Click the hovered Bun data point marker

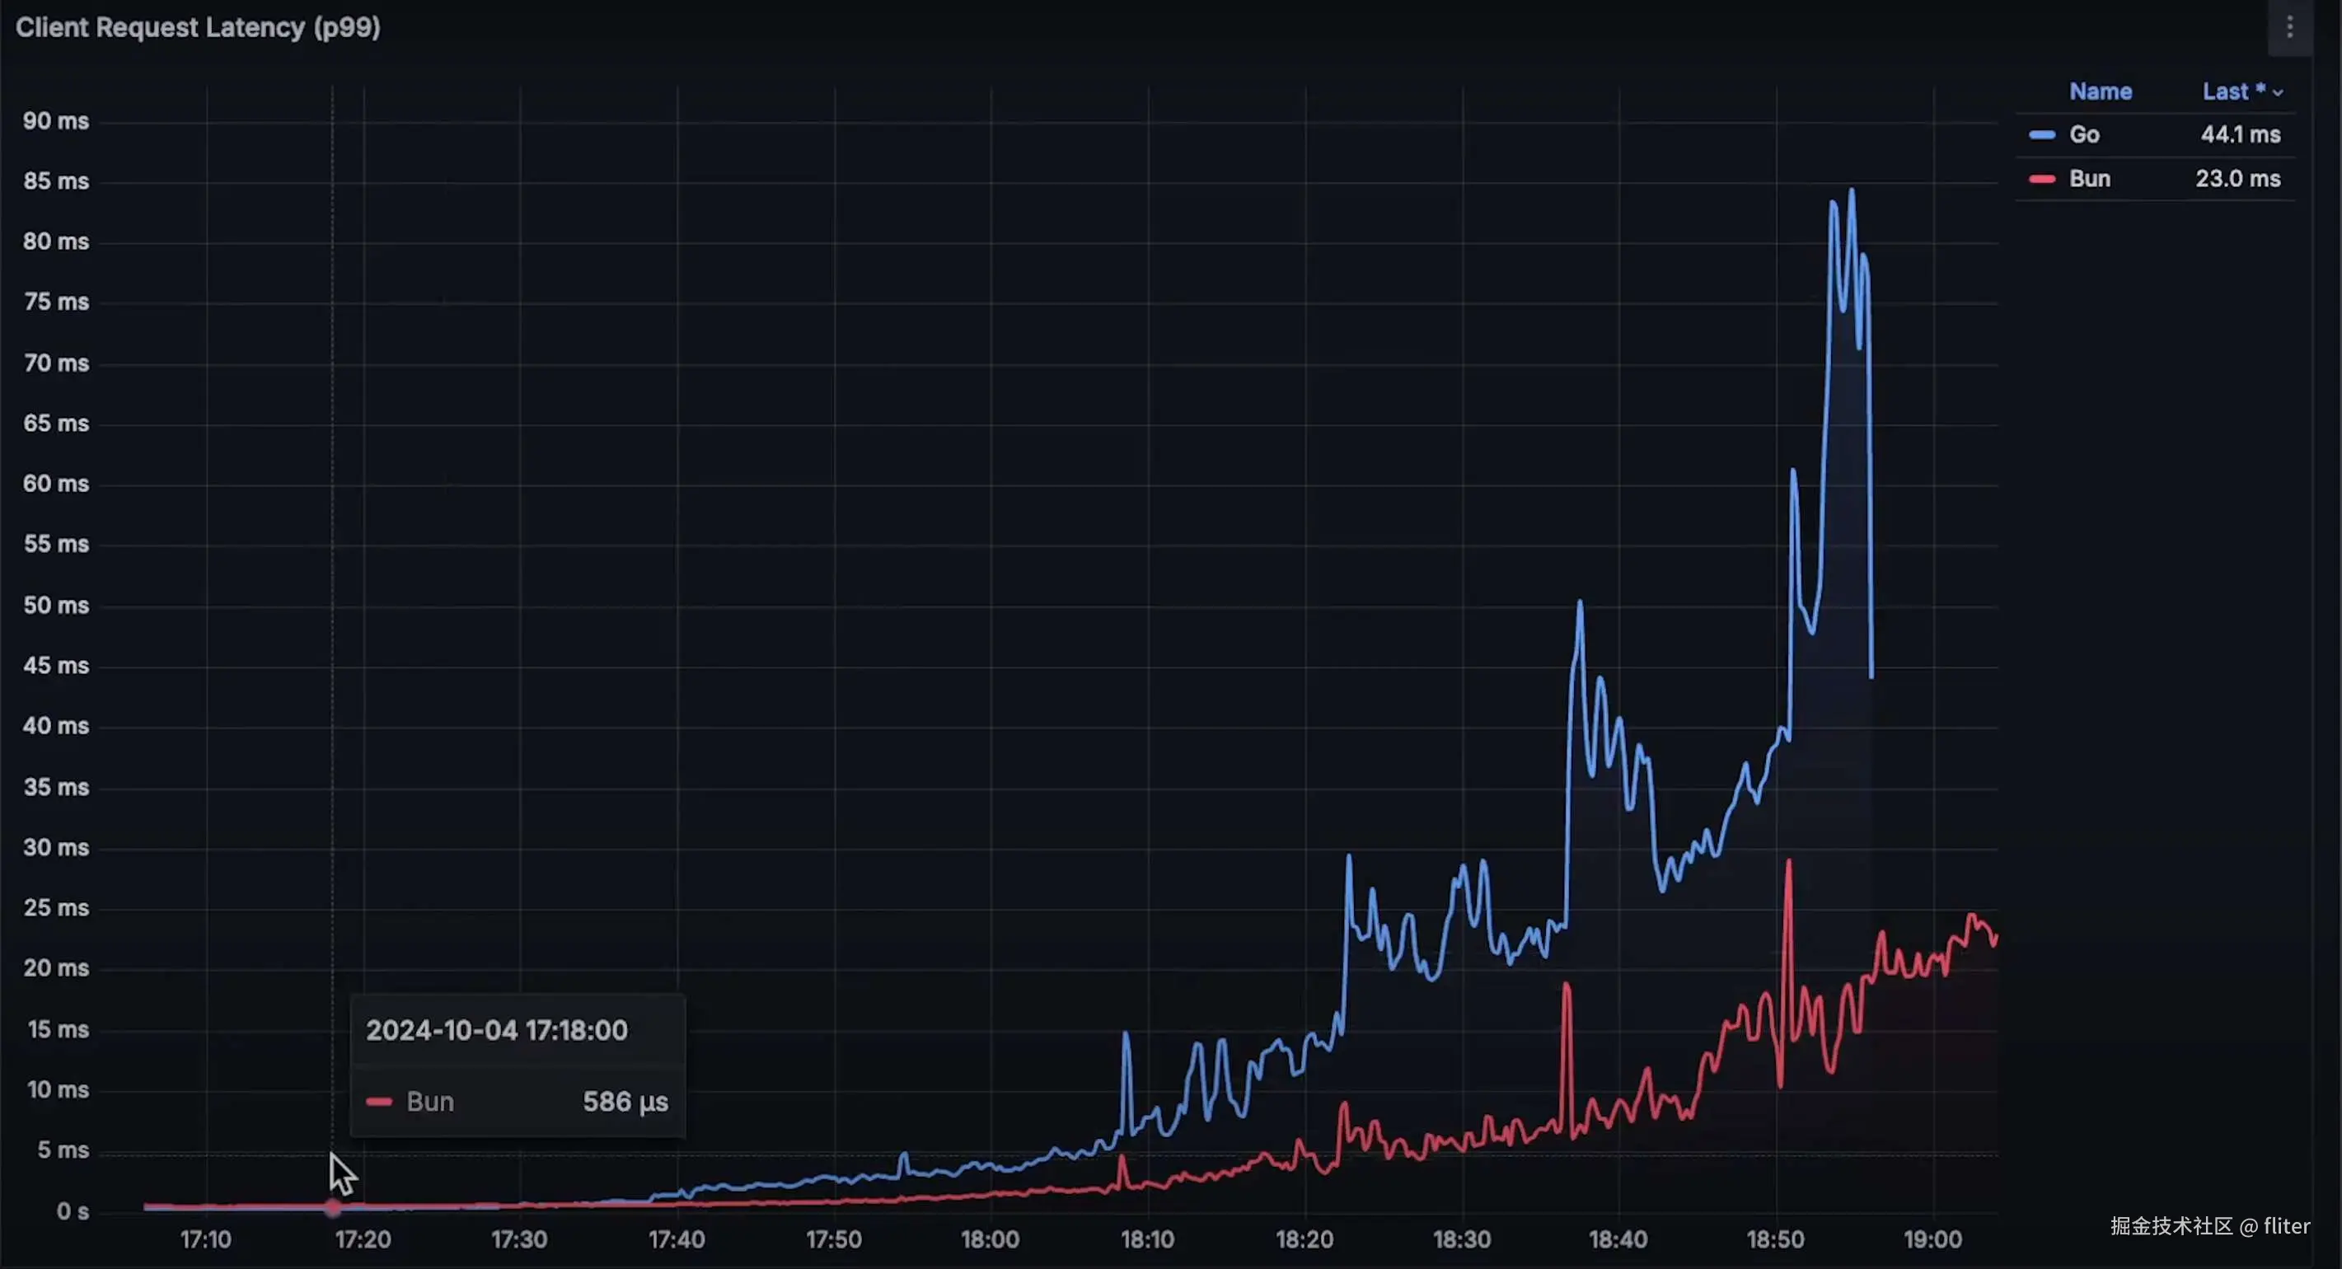click(x=333, y=1207)
